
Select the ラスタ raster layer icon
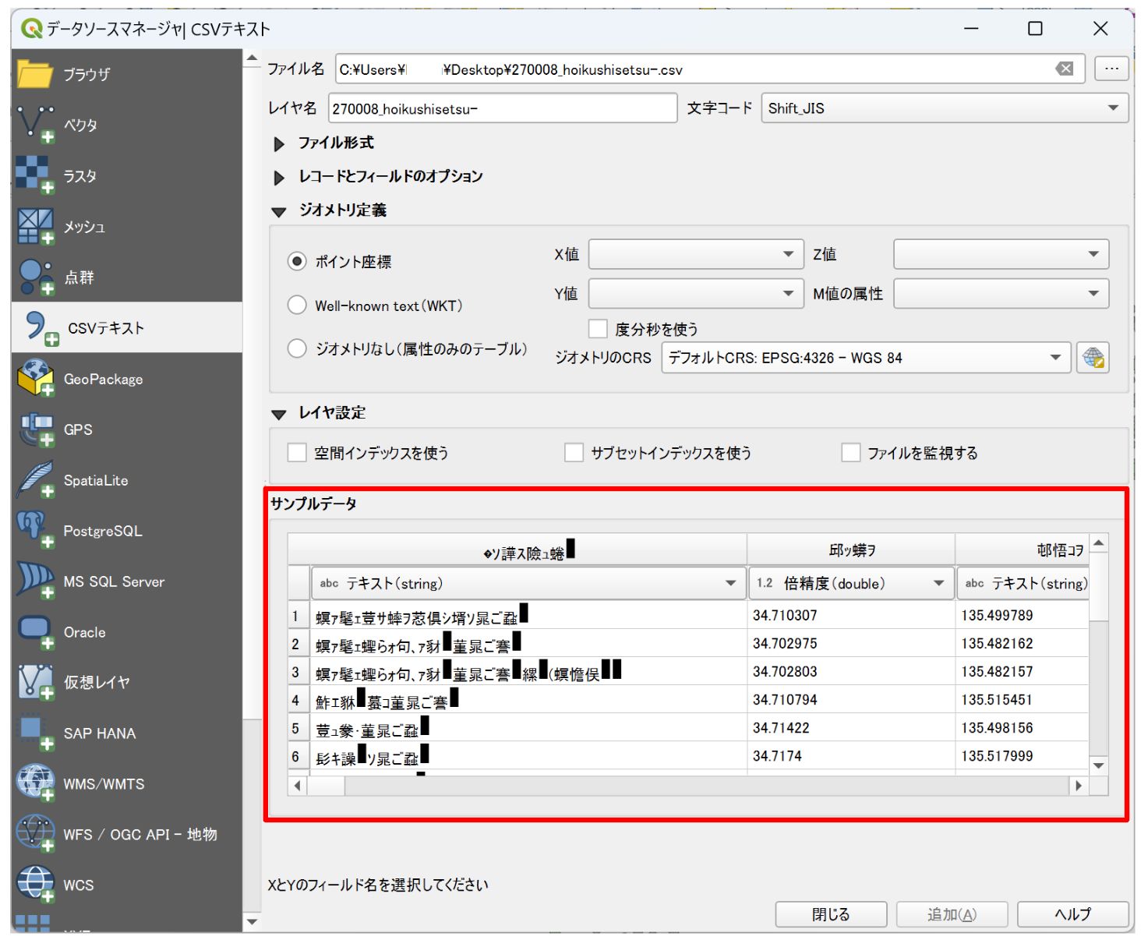click(35, 175)
